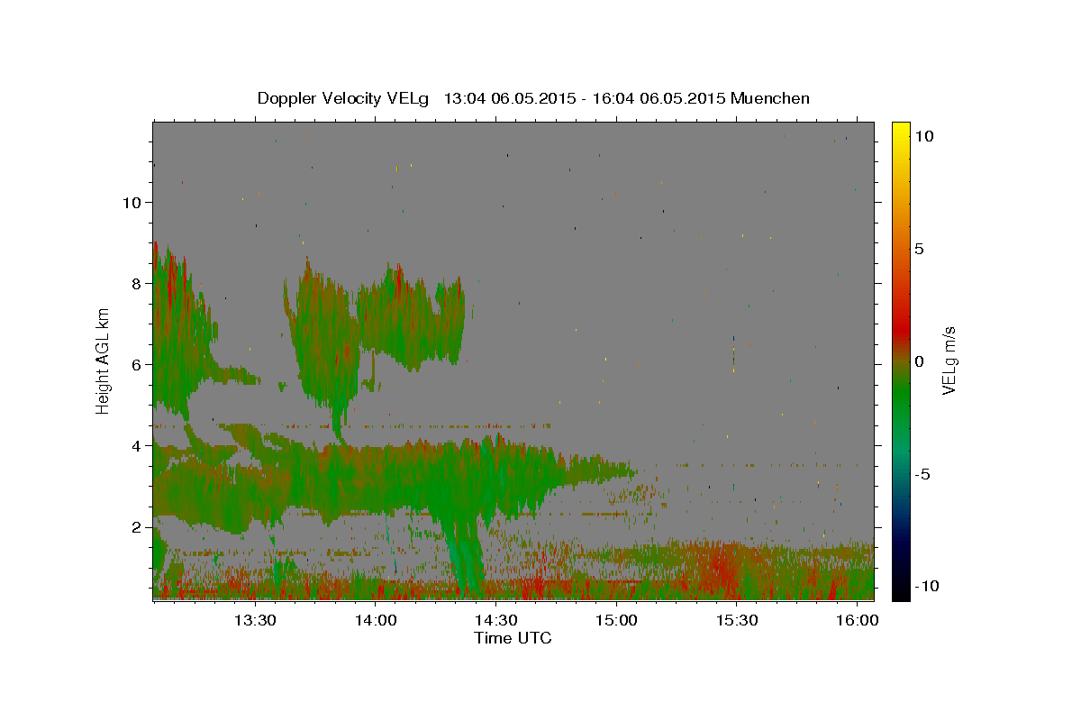This screenshot has width=1081, height=721.
Task: Click the 16:00 time tick label
Action: 858,620
